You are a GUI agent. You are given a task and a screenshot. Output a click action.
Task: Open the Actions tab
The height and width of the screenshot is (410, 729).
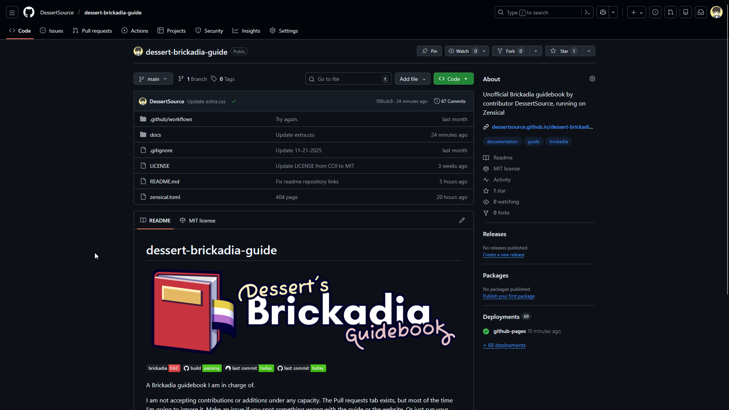(x=135, y=31)
